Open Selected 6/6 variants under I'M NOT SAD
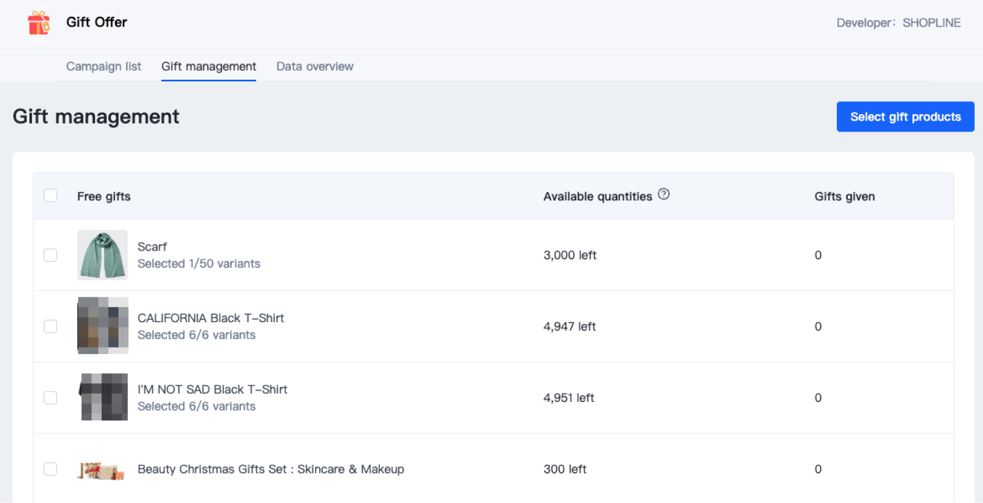The width and height of the screenshot is (983, 503). tap(197, 407)
